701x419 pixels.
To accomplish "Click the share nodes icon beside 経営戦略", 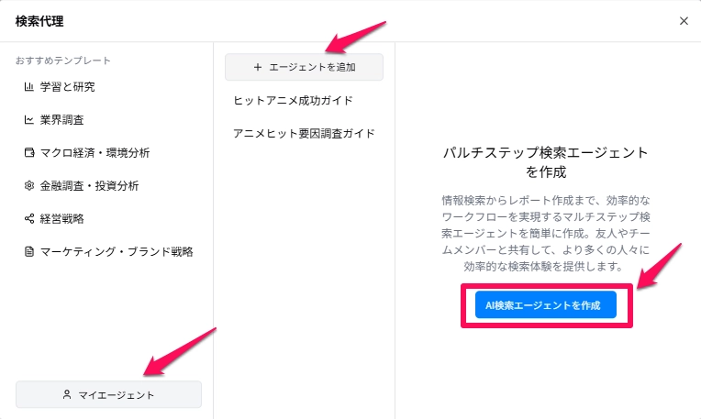I will (29, 218).
